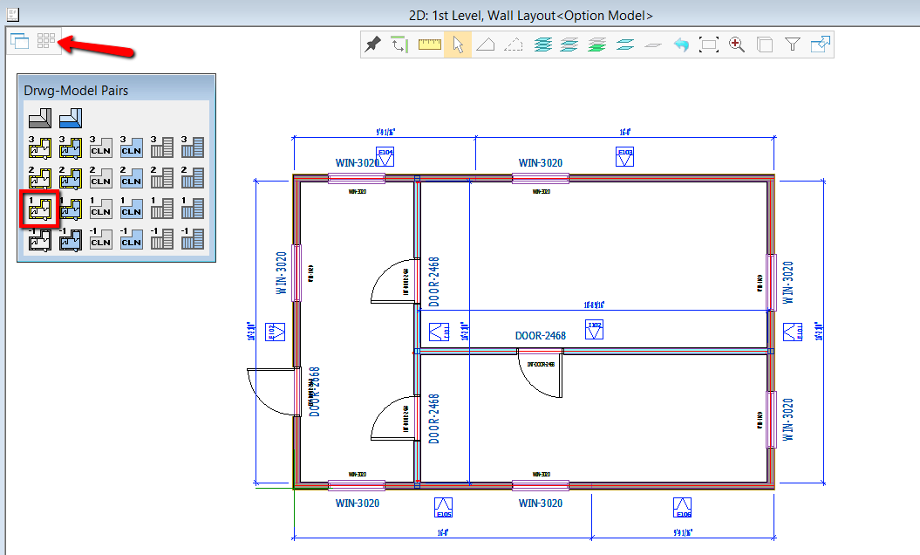Select the level -1 gray framing icon
This screenshot has width=920, height=555.
pos(161,238)
